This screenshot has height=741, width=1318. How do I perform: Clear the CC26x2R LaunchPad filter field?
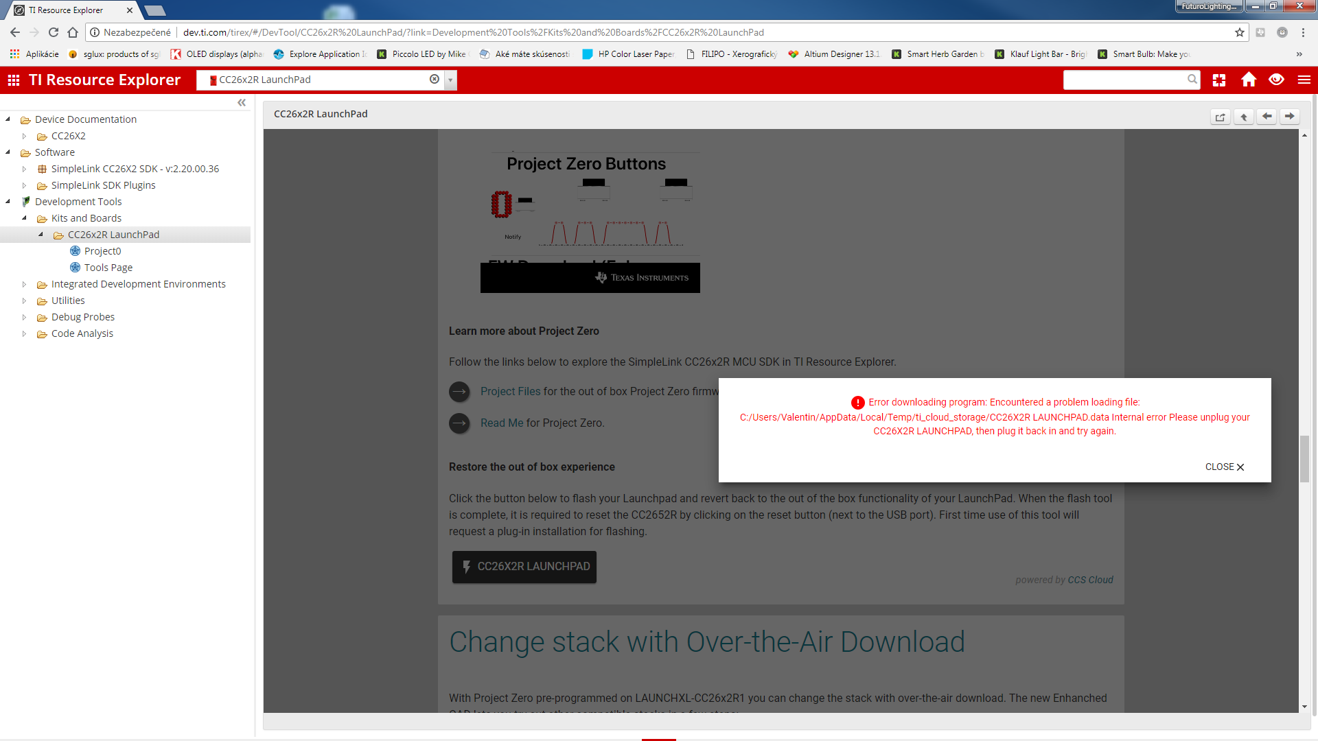[x=435, y=80]
